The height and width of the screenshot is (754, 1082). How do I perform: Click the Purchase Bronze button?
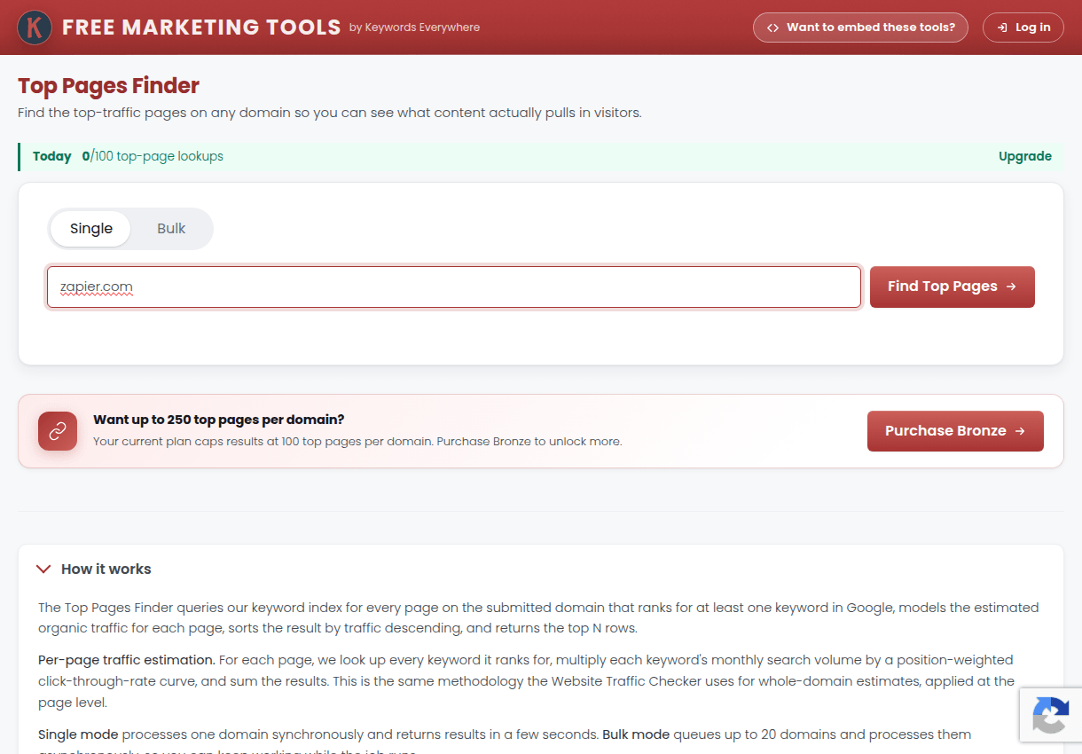955,431
